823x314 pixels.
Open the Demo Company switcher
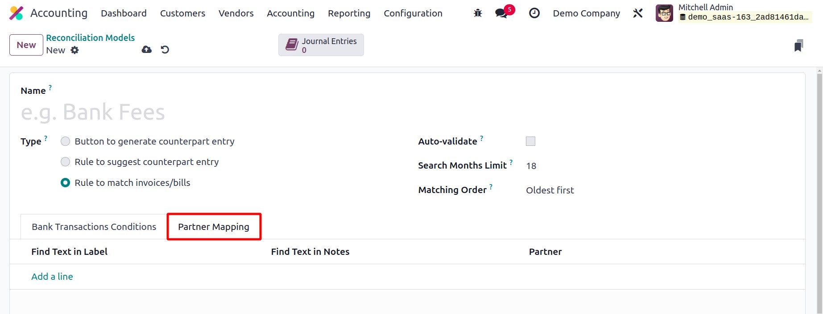(586, 13)
